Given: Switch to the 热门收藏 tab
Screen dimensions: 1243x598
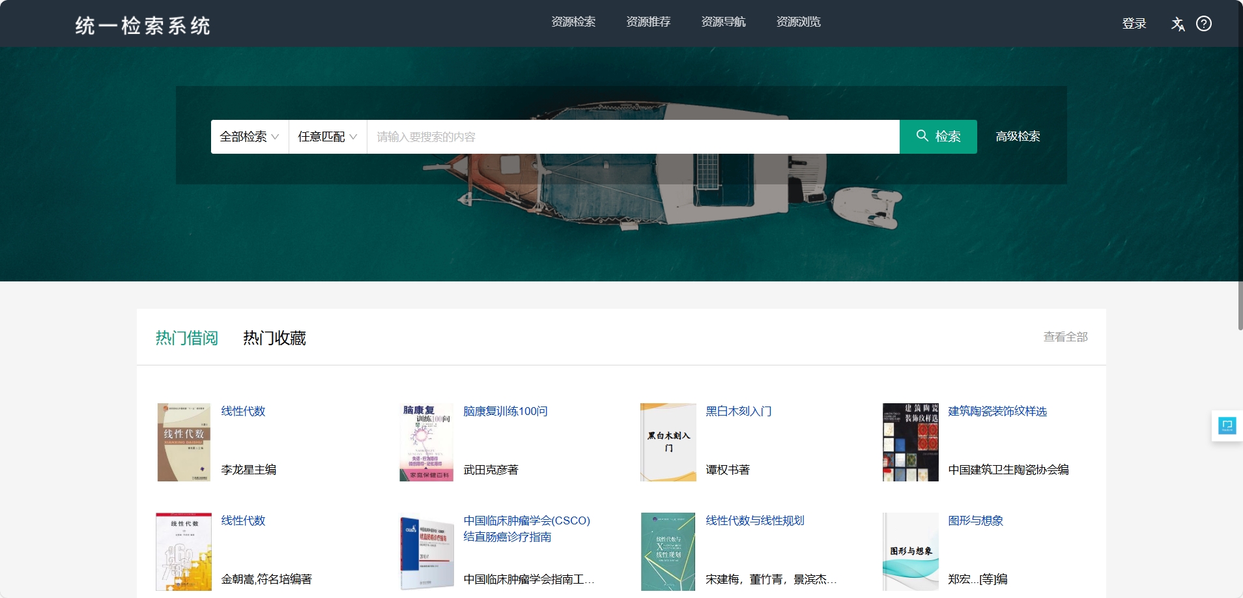Looking at the screenshot, I should click(274, 338).
